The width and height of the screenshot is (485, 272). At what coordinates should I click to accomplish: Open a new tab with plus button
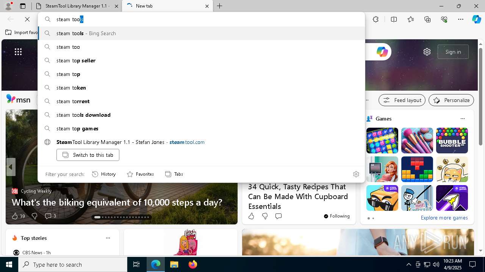click(x=220, y=6)
